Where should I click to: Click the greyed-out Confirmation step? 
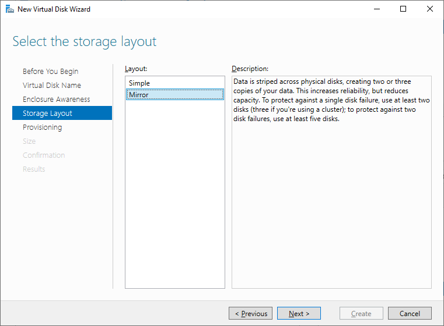(x=44, y=155)
